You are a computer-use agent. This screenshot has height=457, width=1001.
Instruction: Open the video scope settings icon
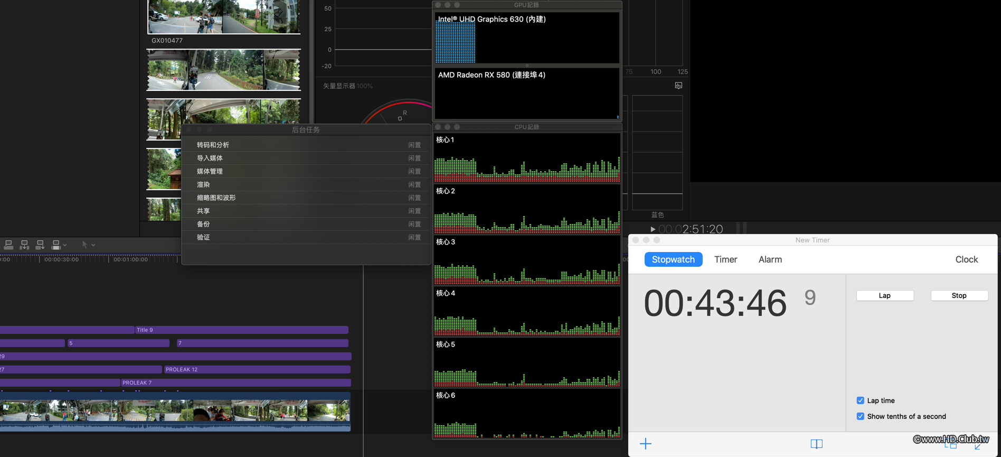678,86
